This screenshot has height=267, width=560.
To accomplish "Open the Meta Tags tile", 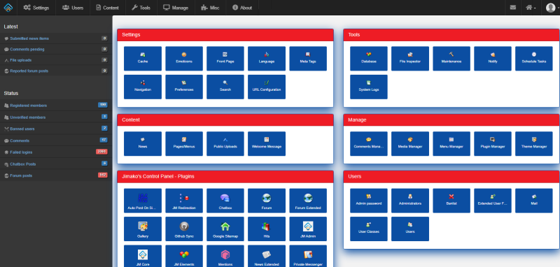I will pyautogui.click(x=308, y=59).
